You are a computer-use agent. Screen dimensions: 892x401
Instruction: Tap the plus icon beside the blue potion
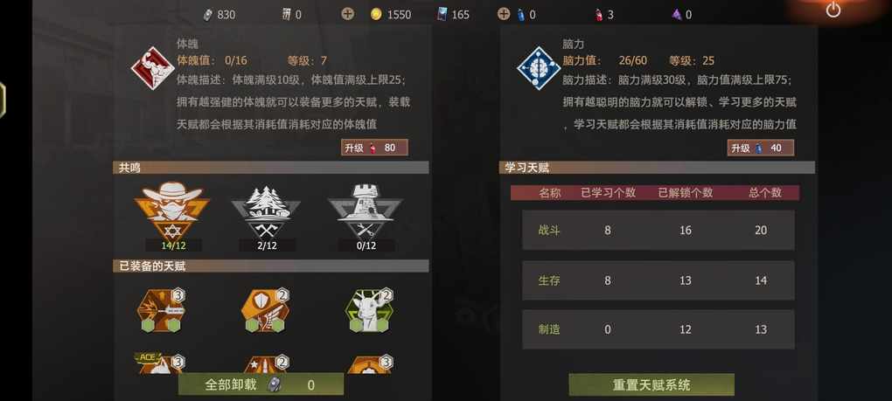pos(504,14)
